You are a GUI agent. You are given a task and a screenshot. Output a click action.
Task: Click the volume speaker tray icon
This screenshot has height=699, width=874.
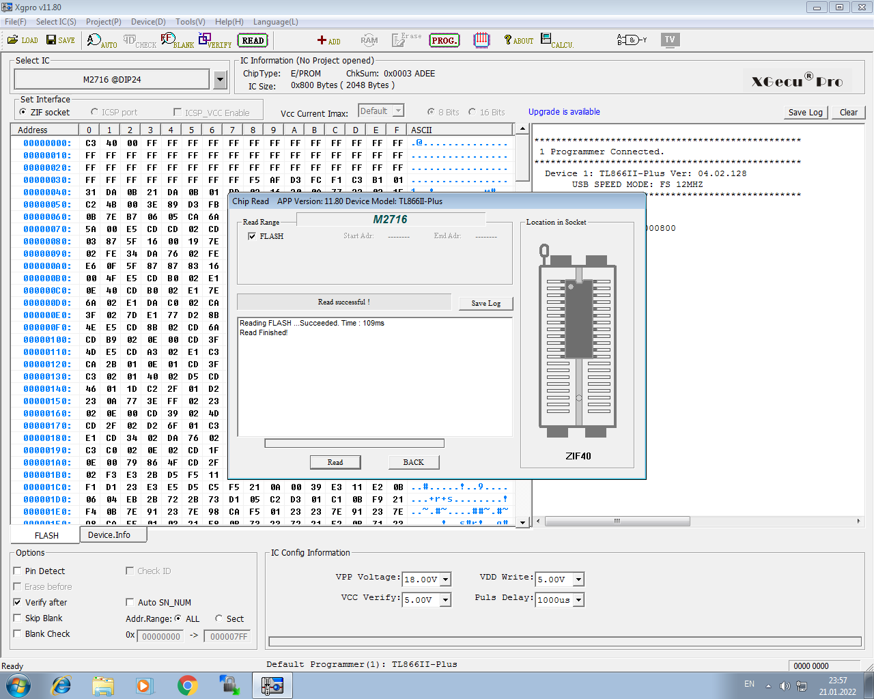[x=785, y=685]
